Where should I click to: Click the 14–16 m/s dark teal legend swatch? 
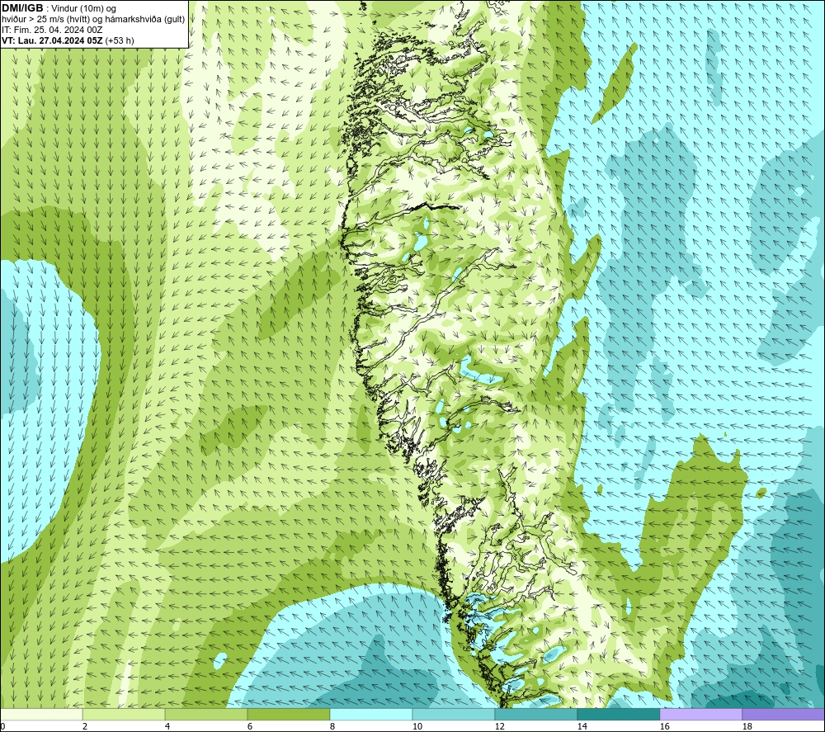click(618, 714)
